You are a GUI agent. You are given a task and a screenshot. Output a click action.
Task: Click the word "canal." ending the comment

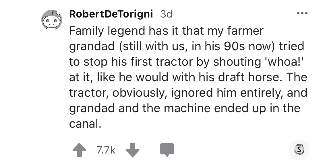[85, 124]
